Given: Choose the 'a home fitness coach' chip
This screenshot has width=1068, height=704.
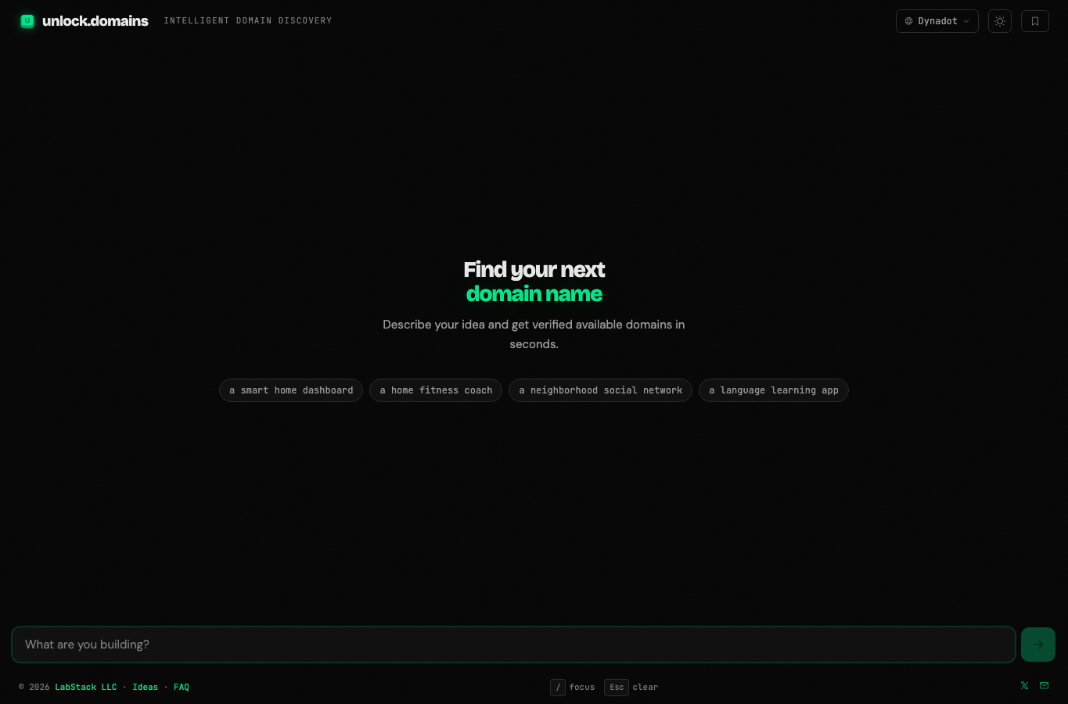Looking at the screenshot, I should pos(436,390).
